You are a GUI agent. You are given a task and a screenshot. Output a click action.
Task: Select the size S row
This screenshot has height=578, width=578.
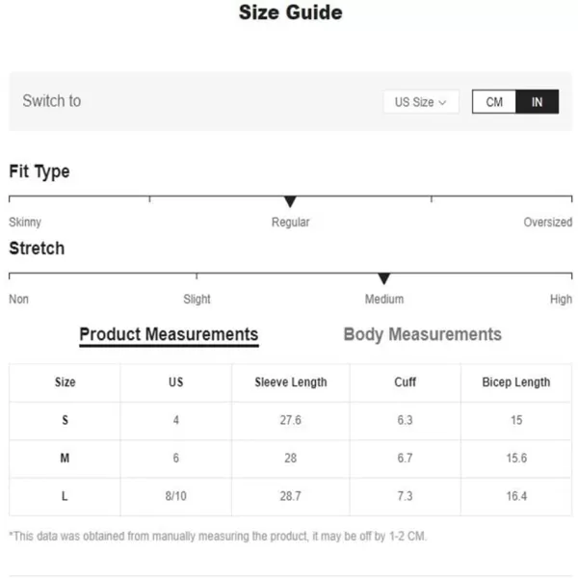[65, 420]
